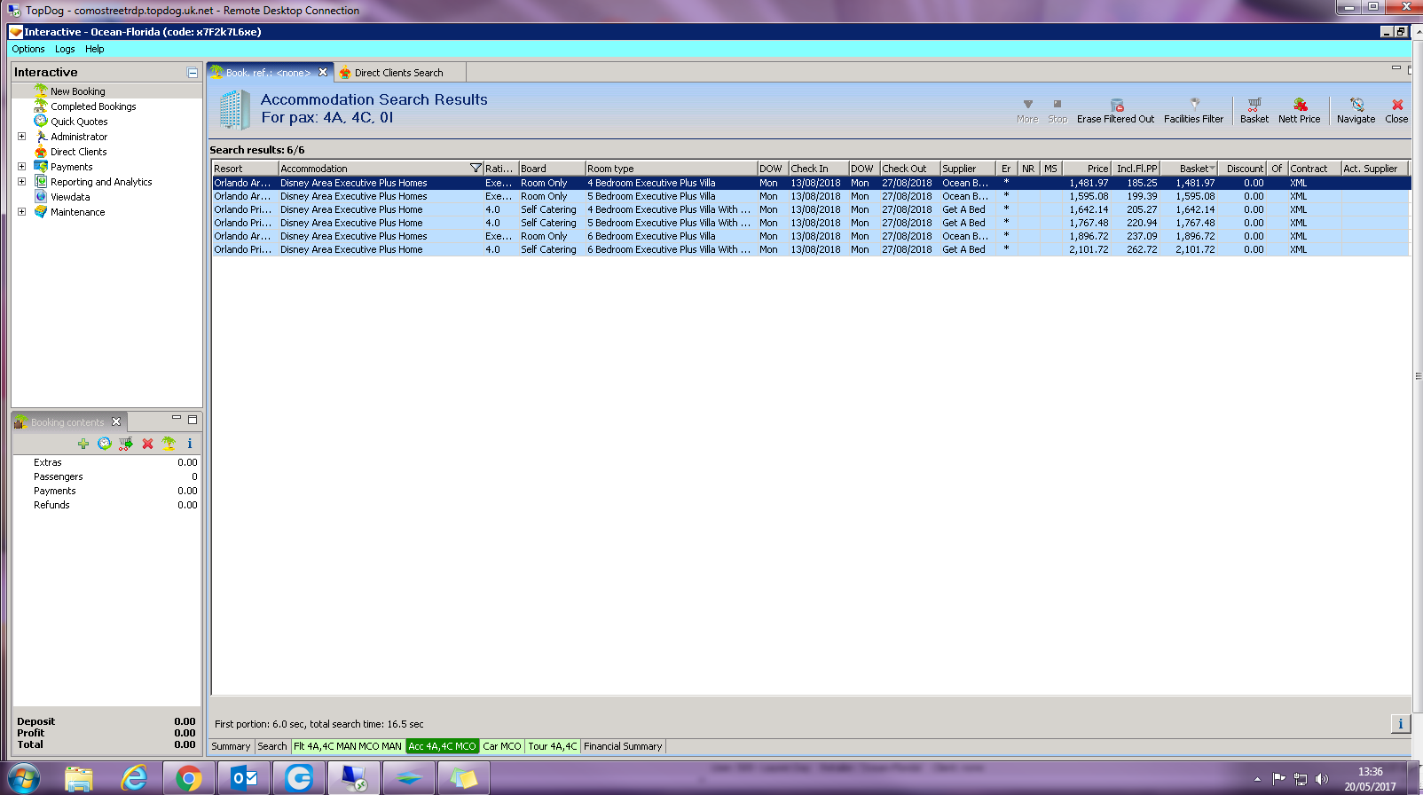Open the Logs menu
The height and width of the screenshot is (795, 1423).
point(65,49)
